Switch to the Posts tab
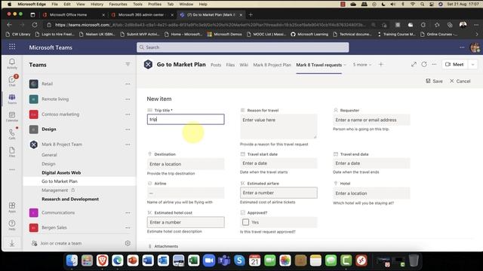This screenshot has width=483, height=271. [216, 65]
